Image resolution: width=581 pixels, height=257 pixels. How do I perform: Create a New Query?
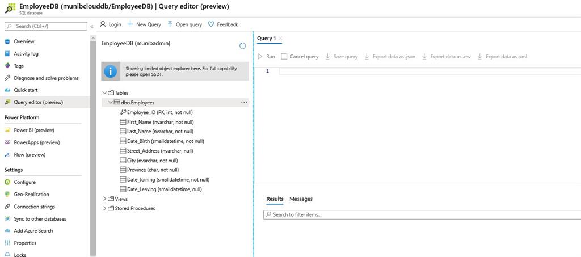coord(144,24)
